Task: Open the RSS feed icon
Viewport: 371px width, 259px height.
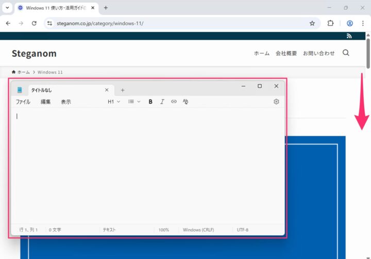Action: [x=349, y=36]
